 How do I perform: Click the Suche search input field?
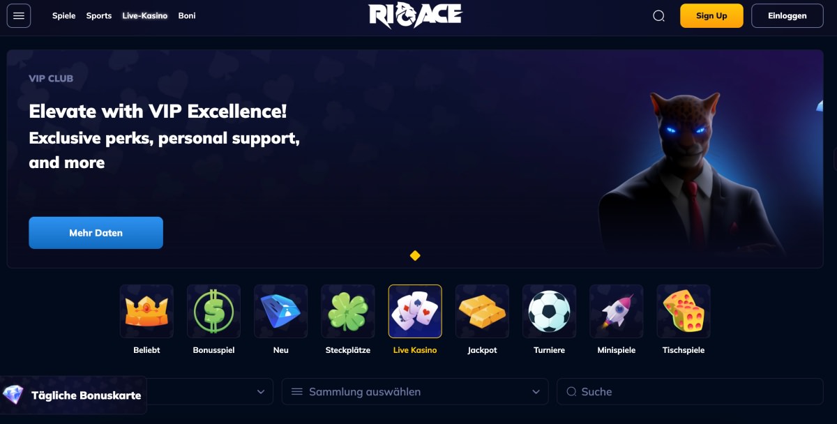(x=690, y=392)
